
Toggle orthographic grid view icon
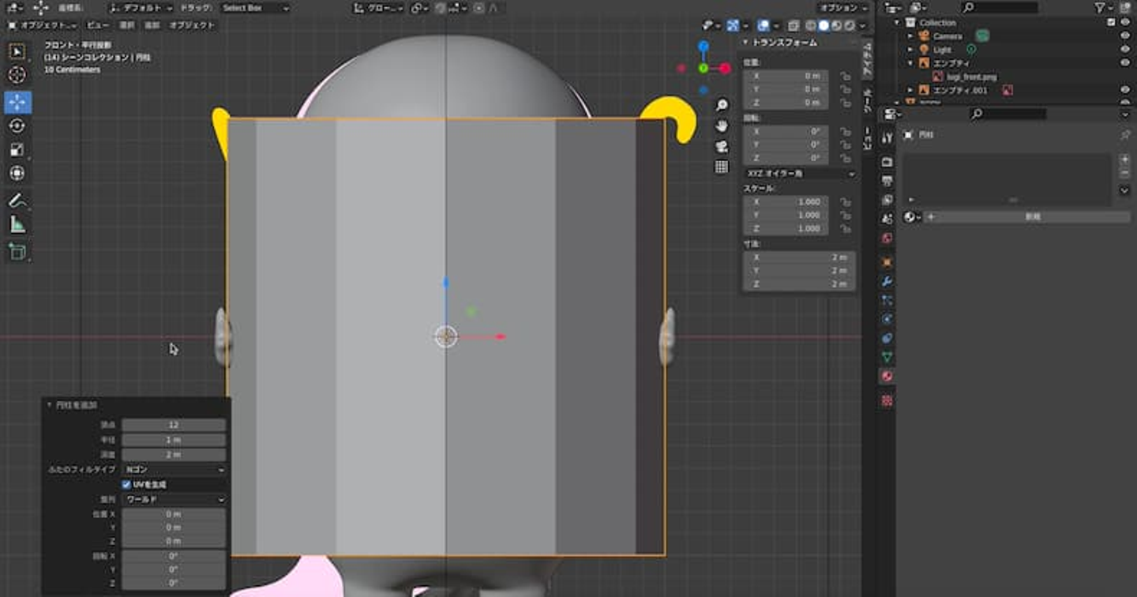722,167
